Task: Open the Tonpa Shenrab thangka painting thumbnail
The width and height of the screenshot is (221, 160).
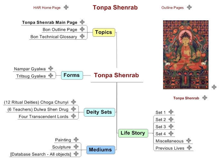Action: click(186, 55)
